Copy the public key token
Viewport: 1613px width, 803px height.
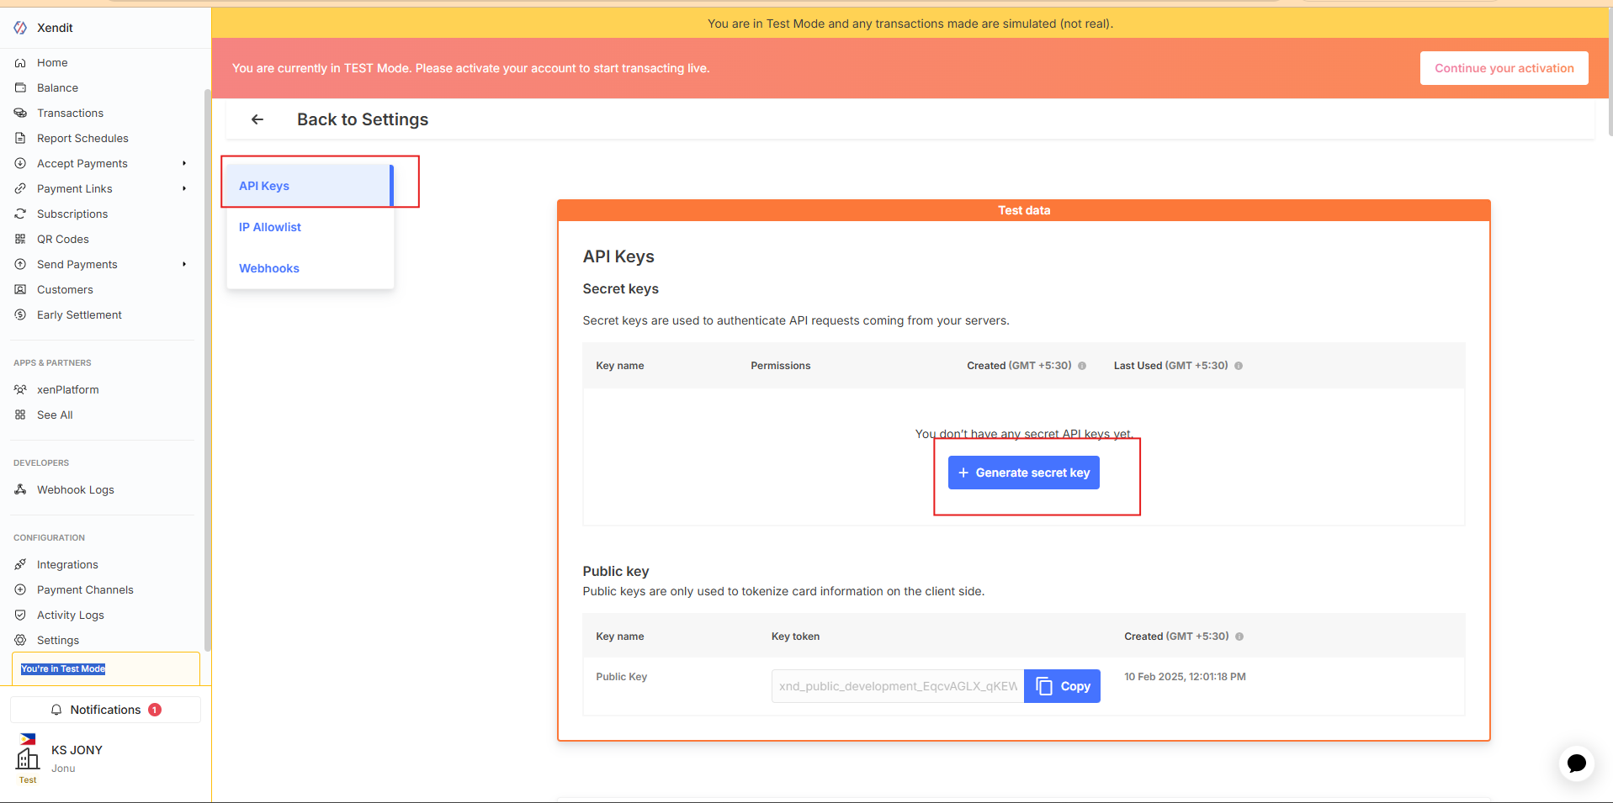point(1062,686)
